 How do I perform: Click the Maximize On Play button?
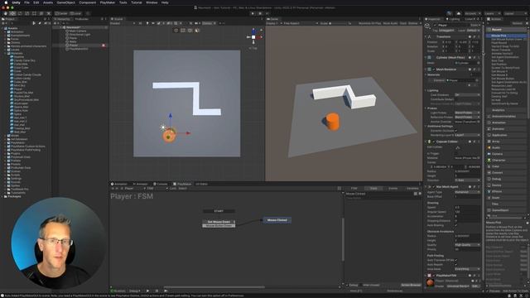(x=369, y=23)
